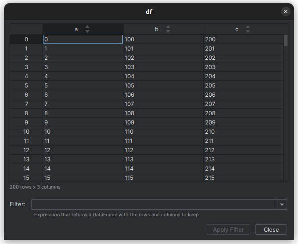The height and width of the screenshot is (244, 298).
Task: Select cell with value 106
Action: click(163, 95)
